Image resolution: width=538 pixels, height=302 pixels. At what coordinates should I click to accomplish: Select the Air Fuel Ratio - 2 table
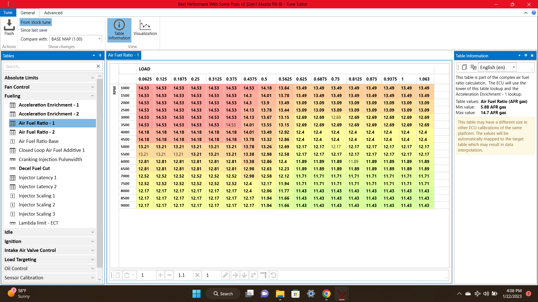tap(37, 132)
